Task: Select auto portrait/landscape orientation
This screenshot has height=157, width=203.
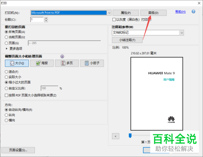Action: tap(19, 110)
